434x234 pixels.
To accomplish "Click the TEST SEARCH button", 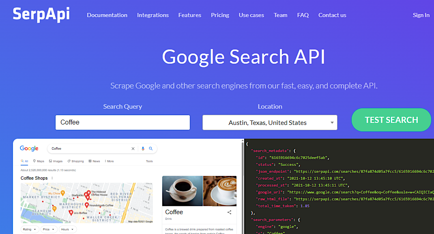I will [x=391, y=120].
